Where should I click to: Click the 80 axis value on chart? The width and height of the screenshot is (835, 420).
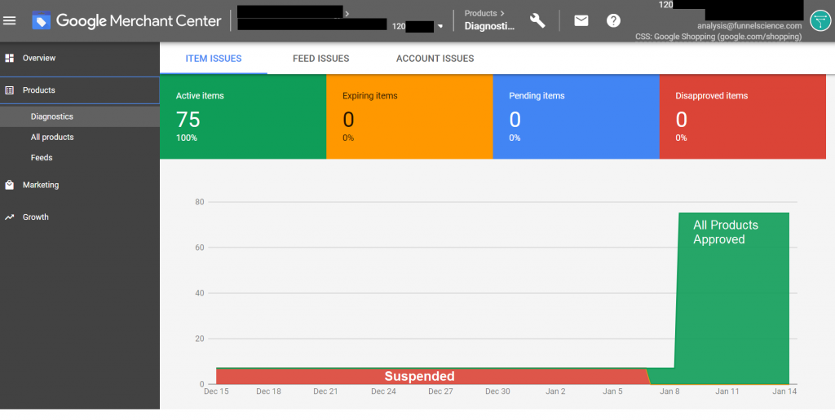tap(200, 202)
